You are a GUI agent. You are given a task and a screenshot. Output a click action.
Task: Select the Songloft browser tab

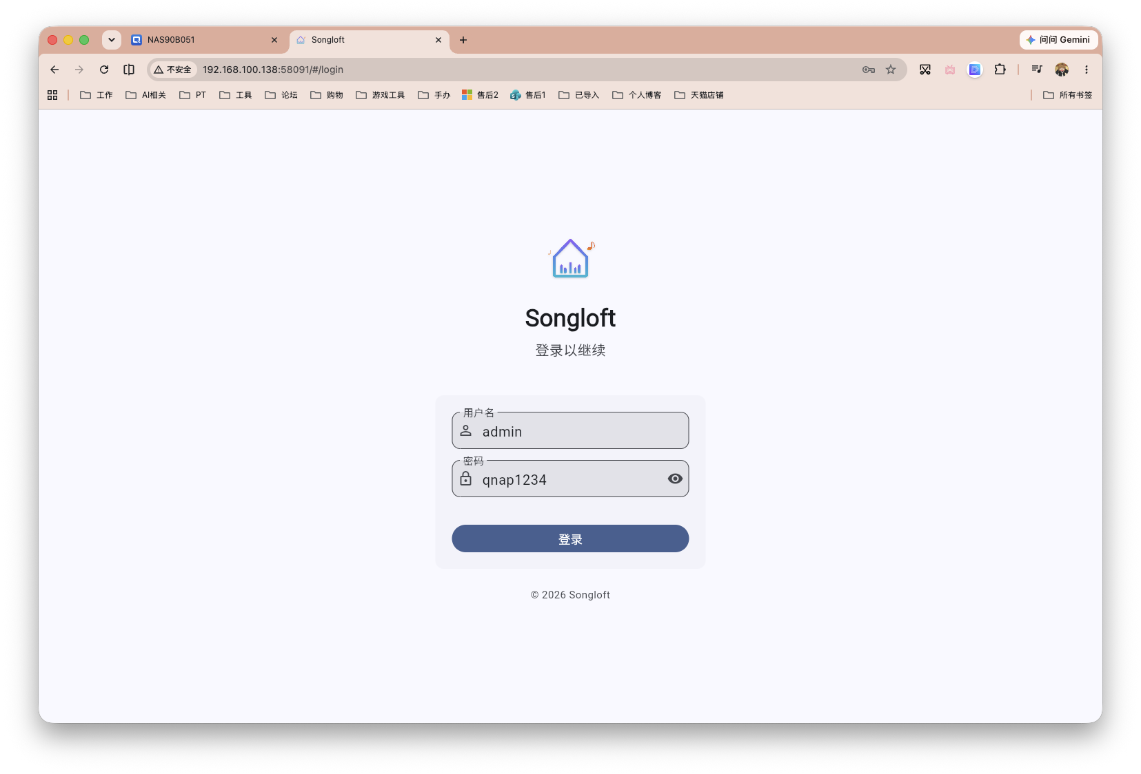(369, 40)
